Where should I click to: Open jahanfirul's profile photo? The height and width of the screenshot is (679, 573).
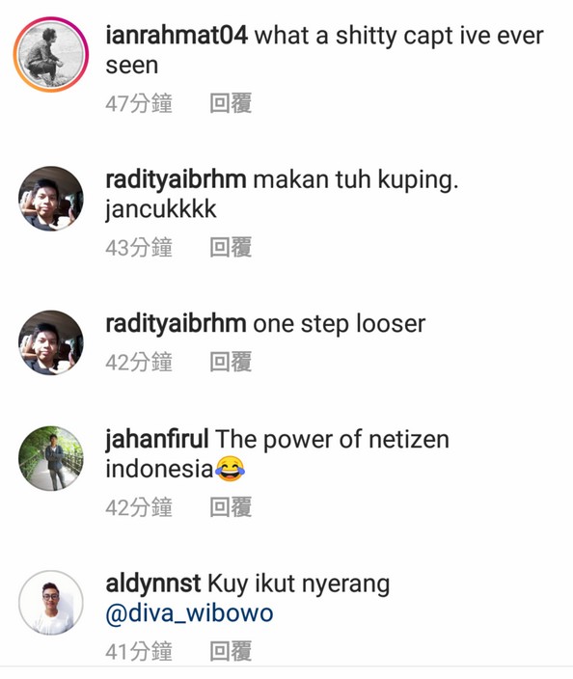[51, 458]
